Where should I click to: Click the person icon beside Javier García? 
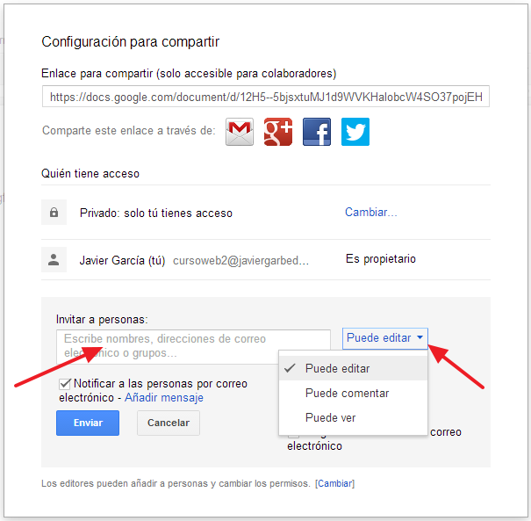tap(54, 260)
